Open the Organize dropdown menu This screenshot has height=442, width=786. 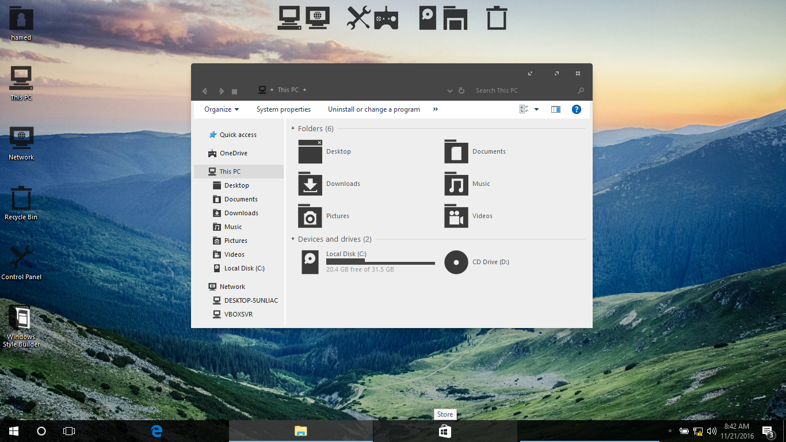(x=222, y=109)
